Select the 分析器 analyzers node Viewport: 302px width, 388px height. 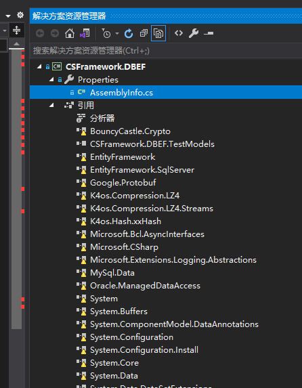coord(102,118)
